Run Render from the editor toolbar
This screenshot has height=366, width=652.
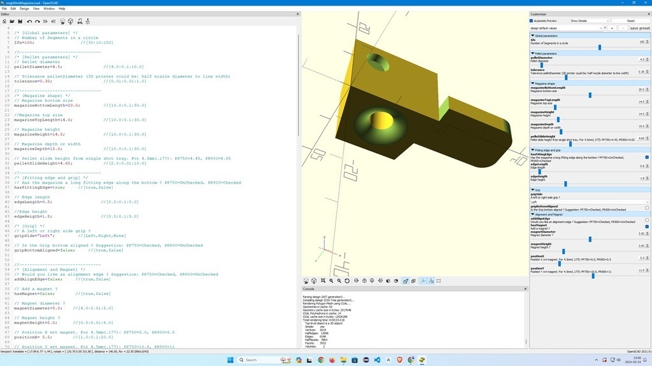pyautogui.click(x=71, y=21)
